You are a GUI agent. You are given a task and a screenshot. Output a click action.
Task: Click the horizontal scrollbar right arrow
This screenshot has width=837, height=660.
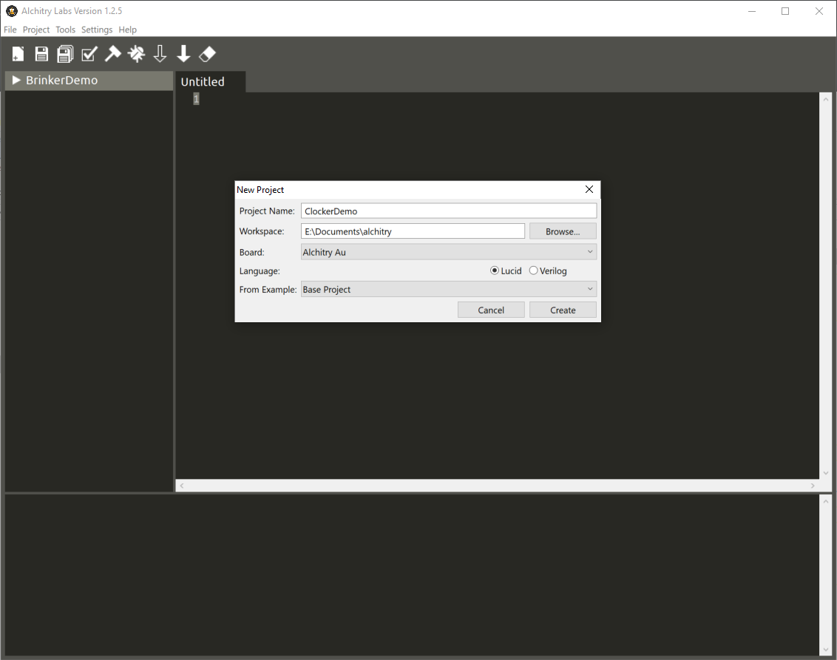point(813,486)
